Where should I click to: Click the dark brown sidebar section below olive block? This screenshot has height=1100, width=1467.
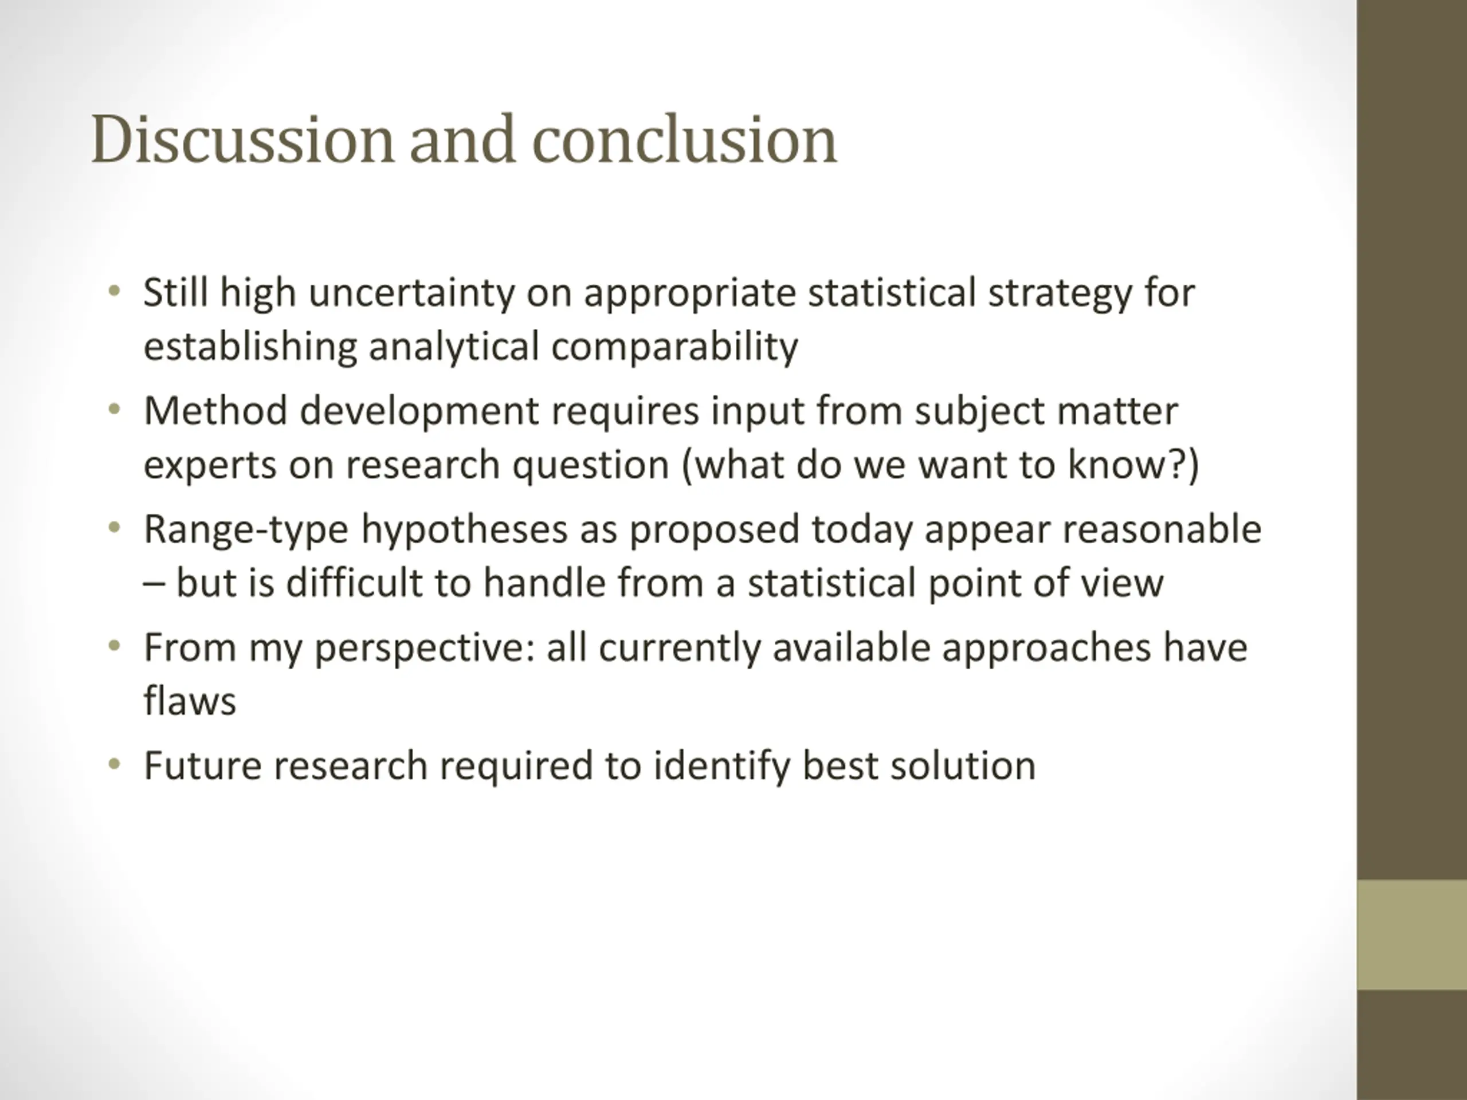1412,1045
